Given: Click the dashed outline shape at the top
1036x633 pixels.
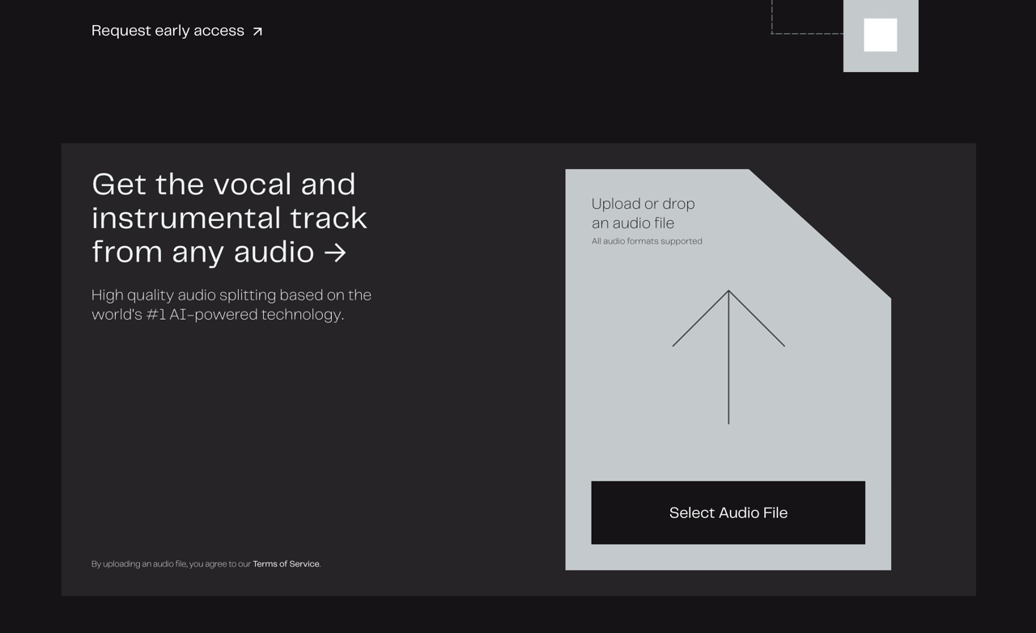Looking at the screenshot, I should pyautogui.click(x=806, y=32).
